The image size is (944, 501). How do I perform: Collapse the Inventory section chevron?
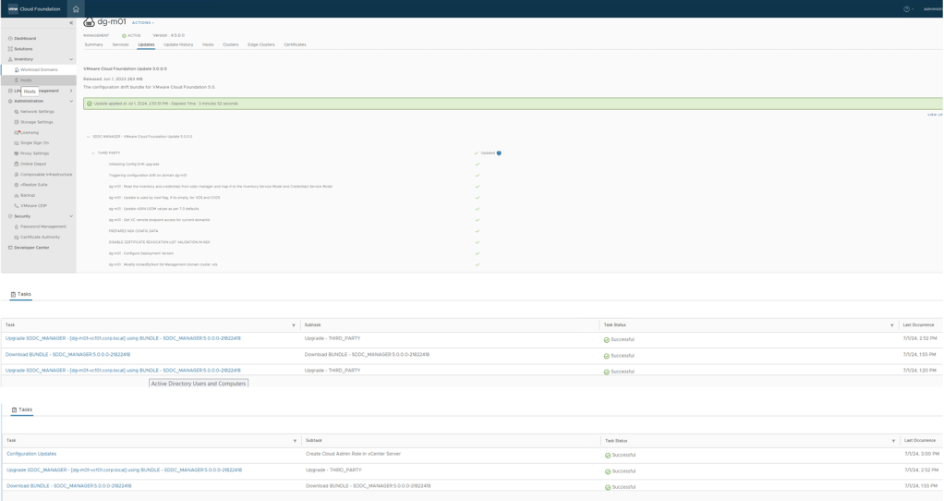tap(71, 59)
